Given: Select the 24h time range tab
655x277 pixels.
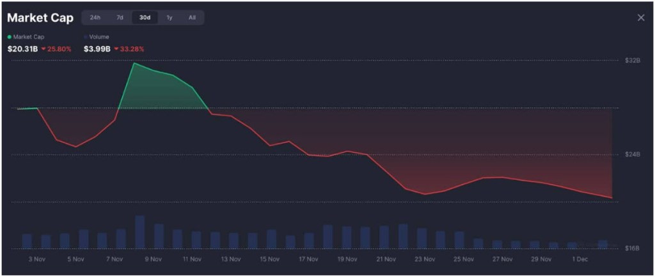Looking at the screenshot, I should 95,18.
